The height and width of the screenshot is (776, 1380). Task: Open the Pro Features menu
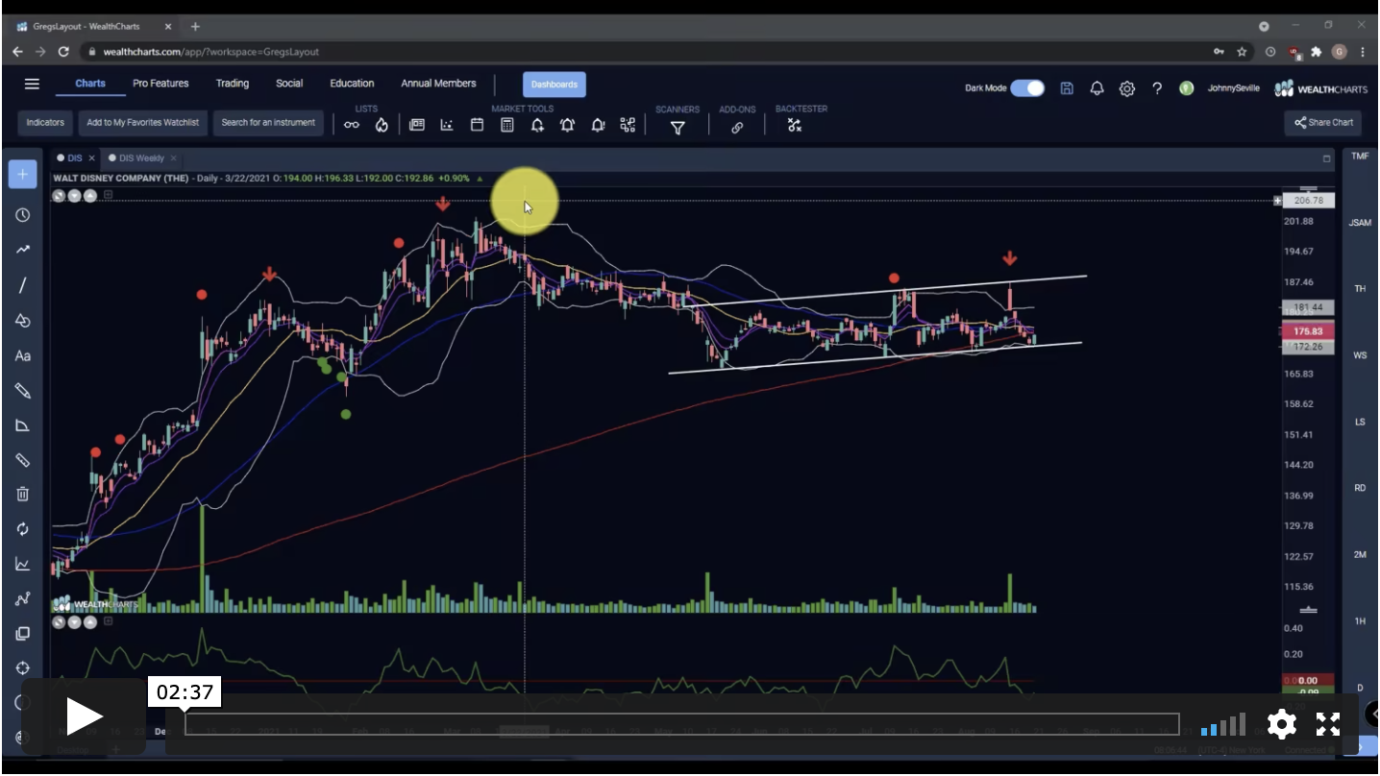coord(160,84)
